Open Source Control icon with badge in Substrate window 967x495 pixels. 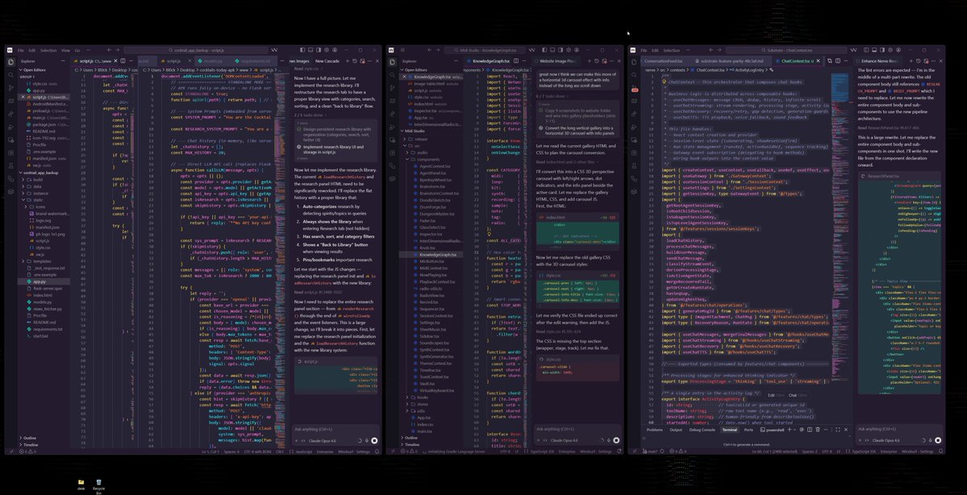click(634, 88)
